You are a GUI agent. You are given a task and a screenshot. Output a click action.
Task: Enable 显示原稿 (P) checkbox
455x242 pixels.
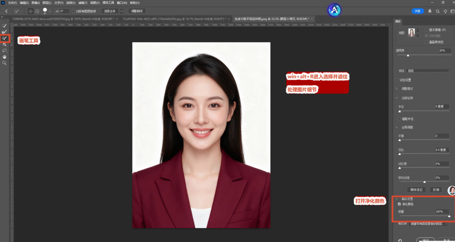point(426,30)
